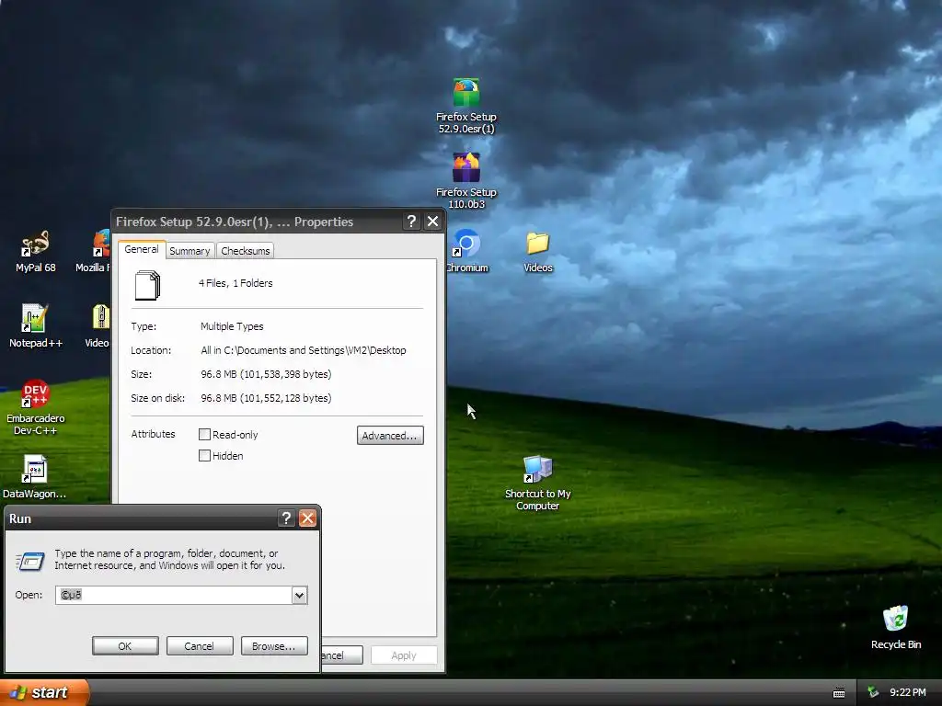Select the DataWagon desktop shortcut
The image size is (942, 706).
coord(35,477)
